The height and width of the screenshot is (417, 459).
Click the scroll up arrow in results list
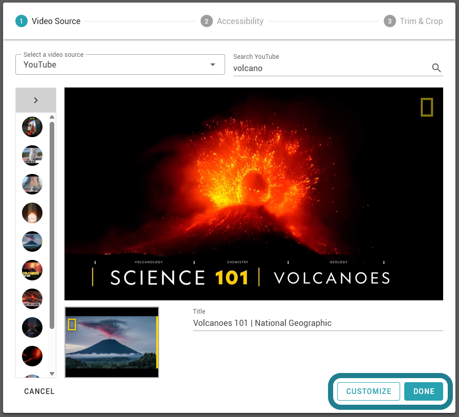point(52,117)
